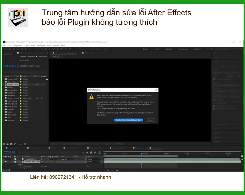The image size is (245, 195).
Task: Open parent dropdown None for P1000111.MP4
Action: (x=94, y=159)
